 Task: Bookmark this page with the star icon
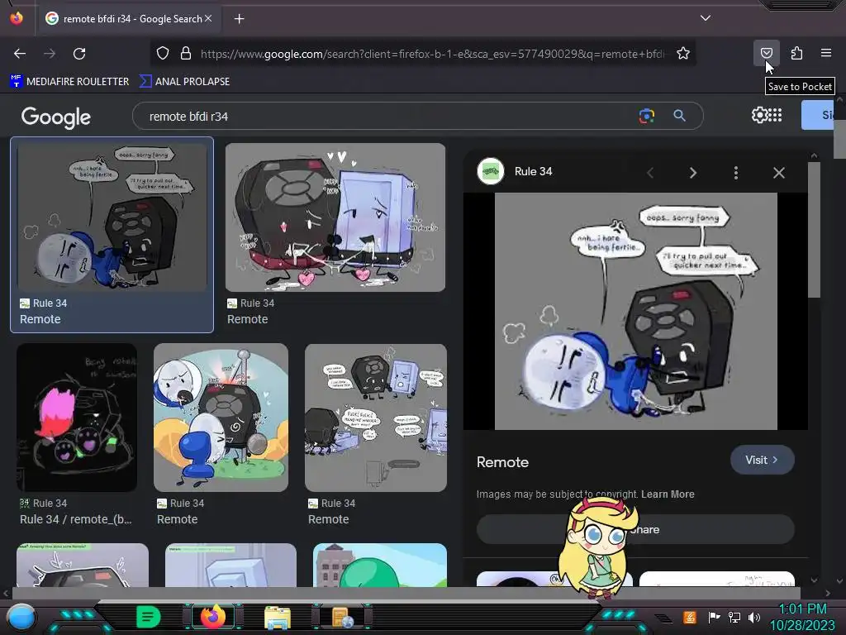pyautogui.click(x=683, y=53)
